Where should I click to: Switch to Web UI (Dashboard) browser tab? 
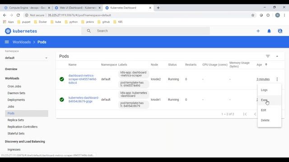(78, 8)
